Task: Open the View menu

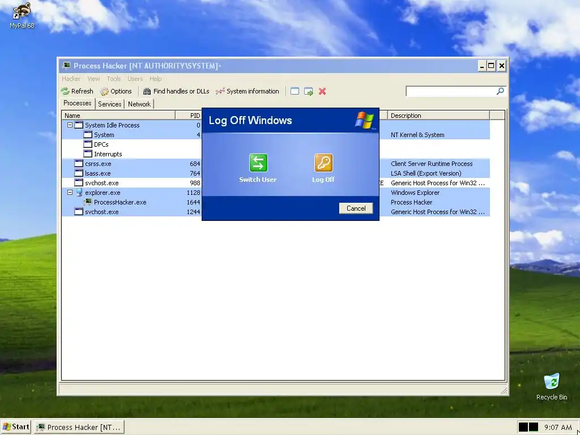Action: click(93, 79)
